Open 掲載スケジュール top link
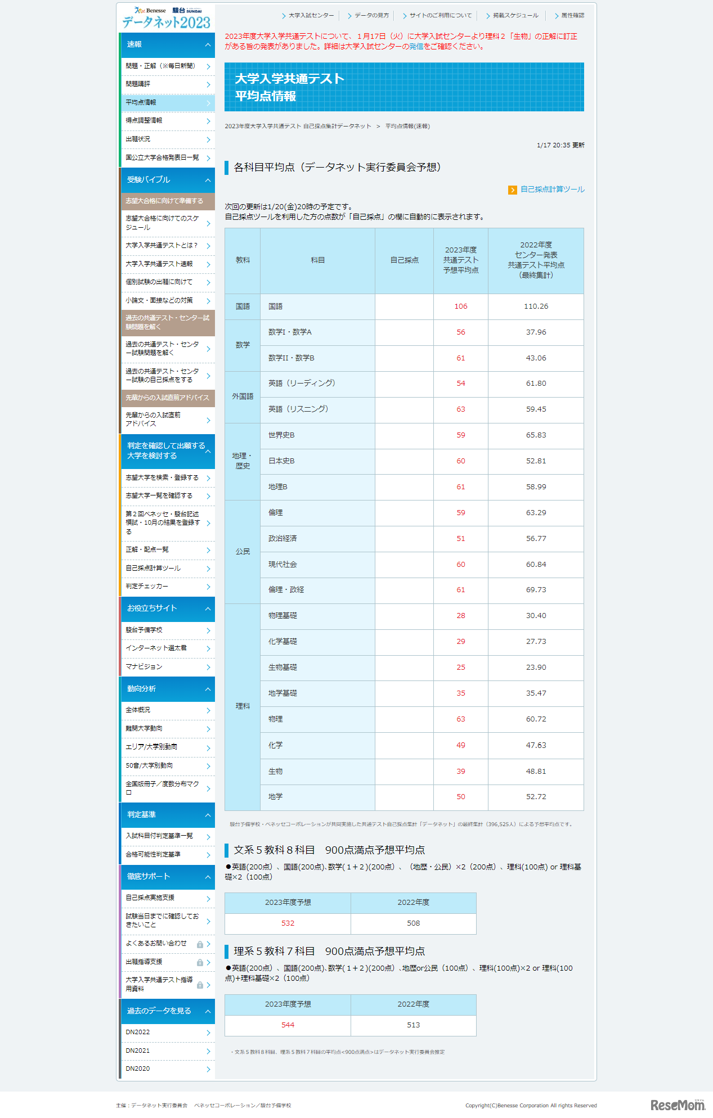 coord(513,16)
